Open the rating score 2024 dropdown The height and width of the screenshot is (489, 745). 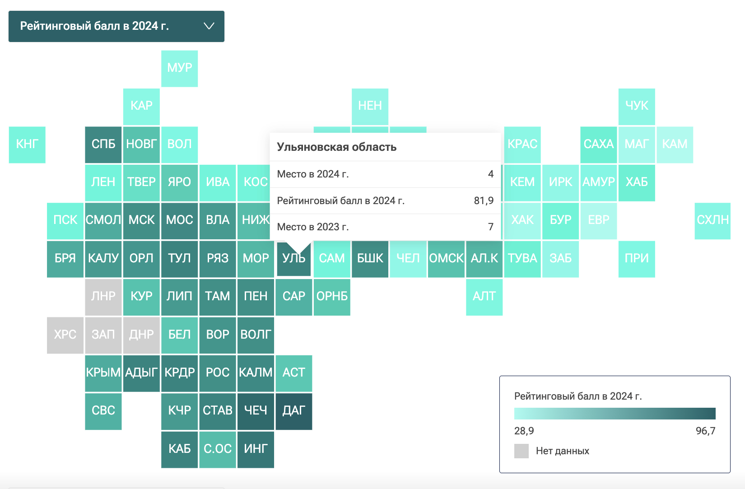point(116,26)
